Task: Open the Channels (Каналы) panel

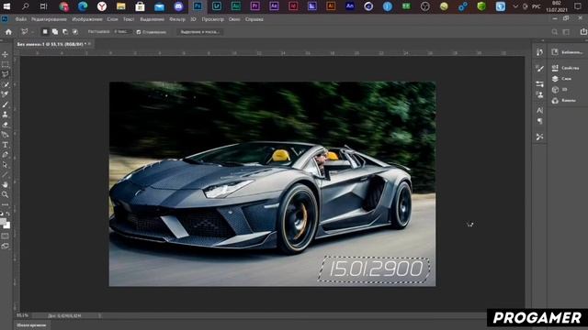Action: click(563, 101)
